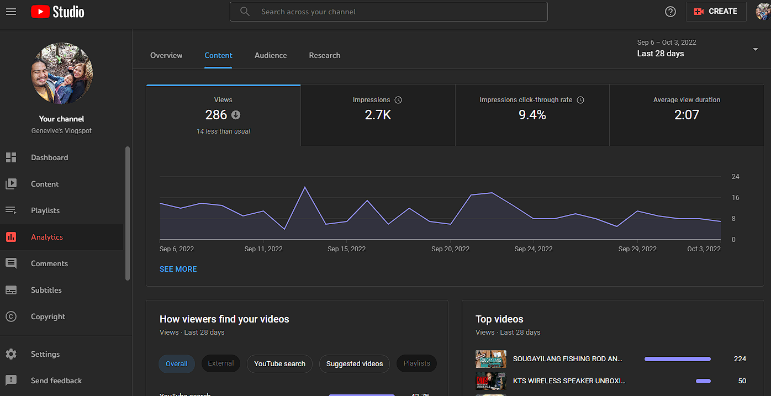Click the clock icon next to Impressions
The image size is (771, 396).
coord(398,100)
